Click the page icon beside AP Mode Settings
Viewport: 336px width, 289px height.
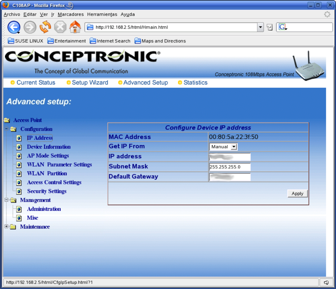click(19, 156)
